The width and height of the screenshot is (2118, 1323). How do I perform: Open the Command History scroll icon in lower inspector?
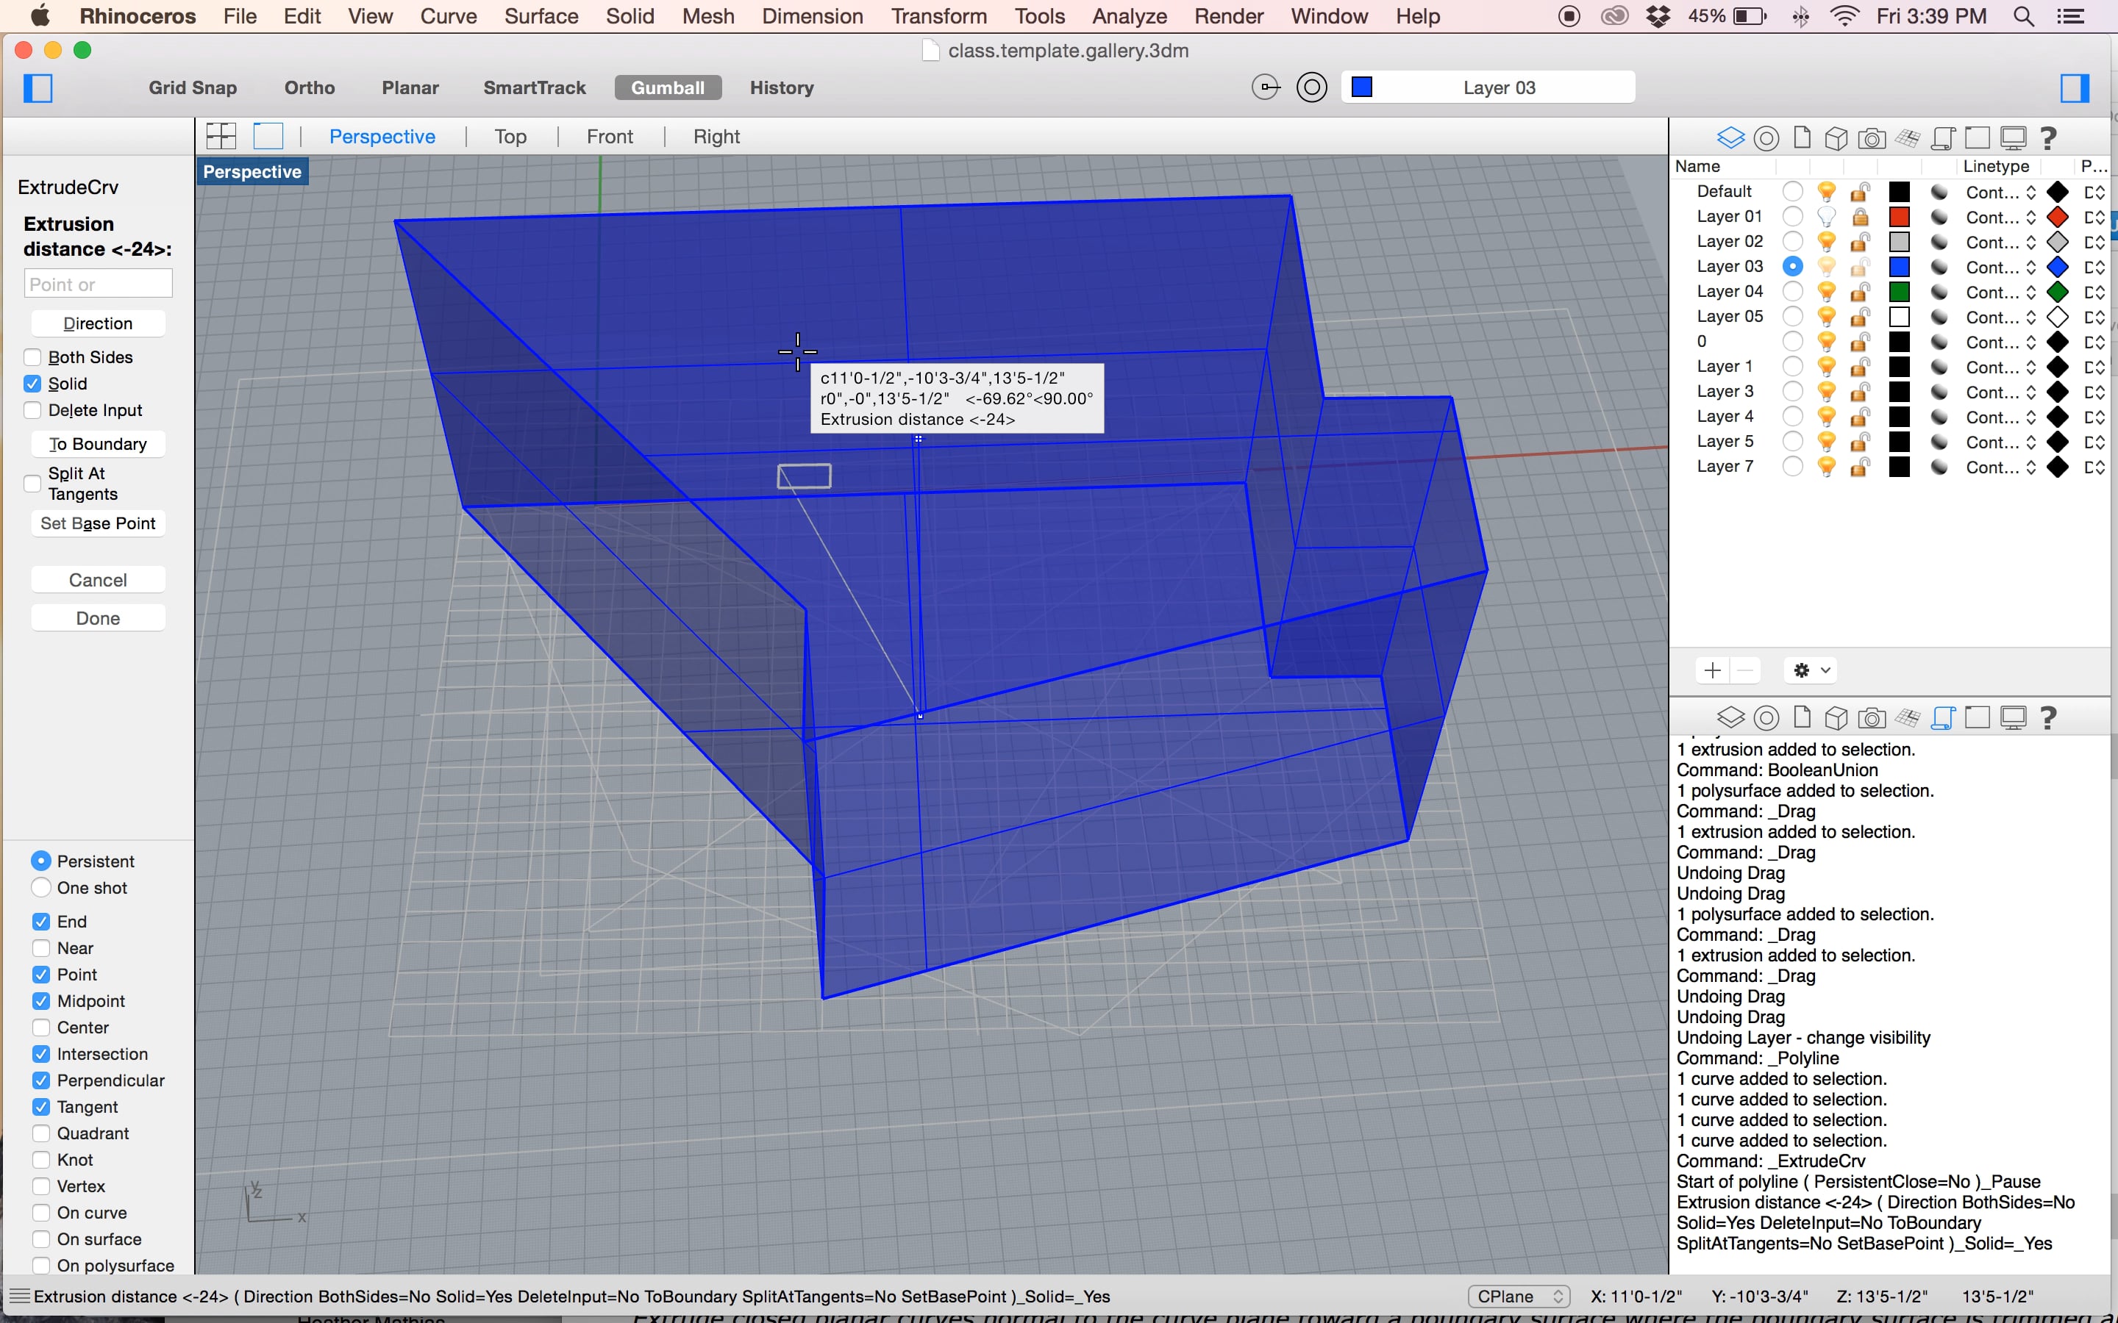pos(1942,717)
